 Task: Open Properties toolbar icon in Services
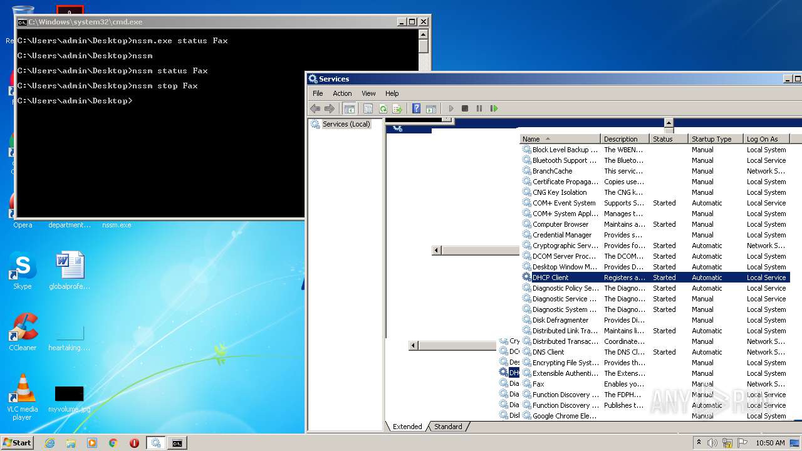(x=368, y=108)
